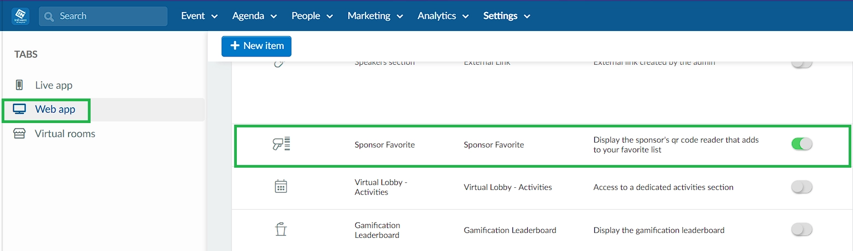Click the Gamification Leaderboard trophy icon

coord(281,230)
